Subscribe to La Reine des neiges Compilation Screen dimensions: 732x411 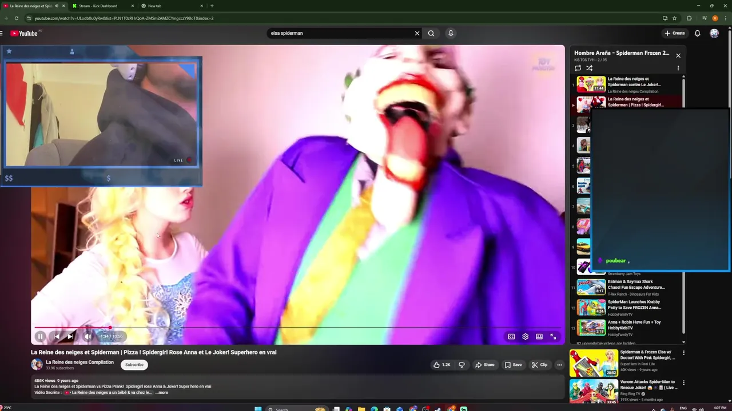(134, 365)
